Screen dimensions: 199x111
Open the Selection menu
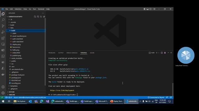pos(18,9)
